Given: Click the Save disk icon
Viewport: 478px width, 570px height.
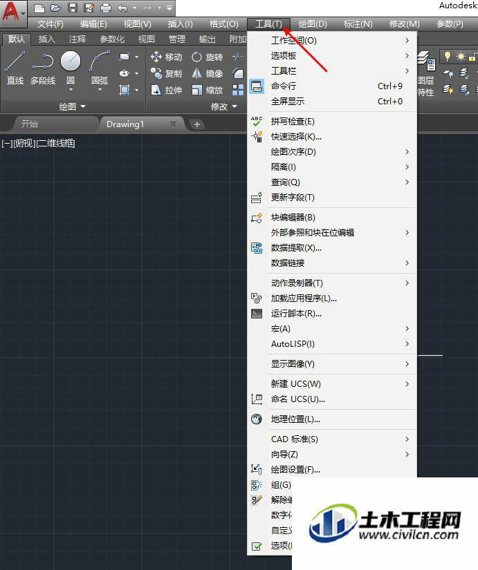Looking at the screenshot, I should (x=73, y=8).
